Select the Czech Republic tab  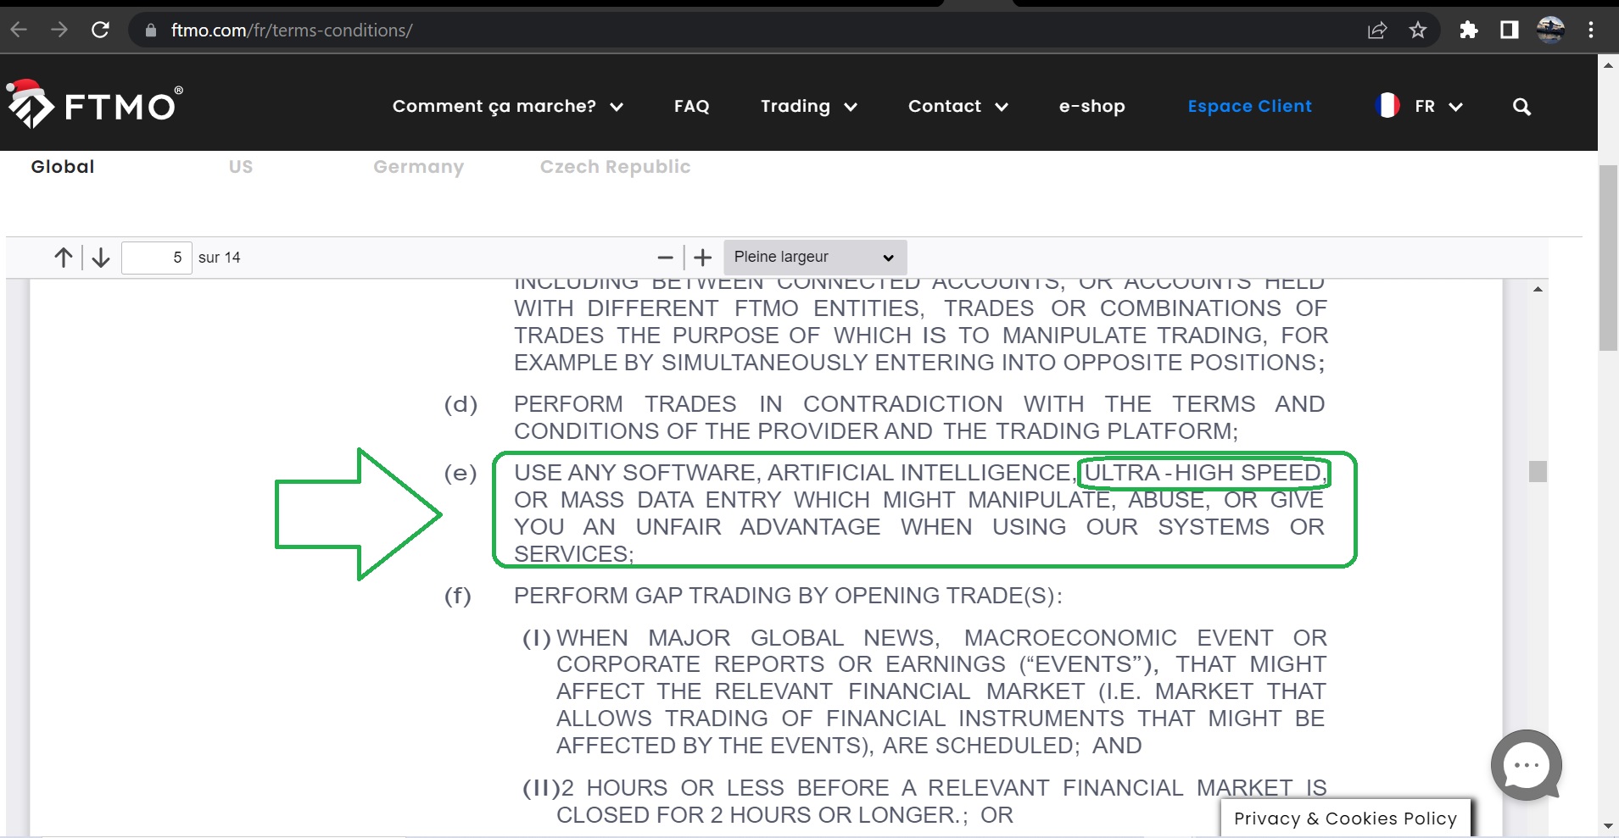tap(615, 167)
